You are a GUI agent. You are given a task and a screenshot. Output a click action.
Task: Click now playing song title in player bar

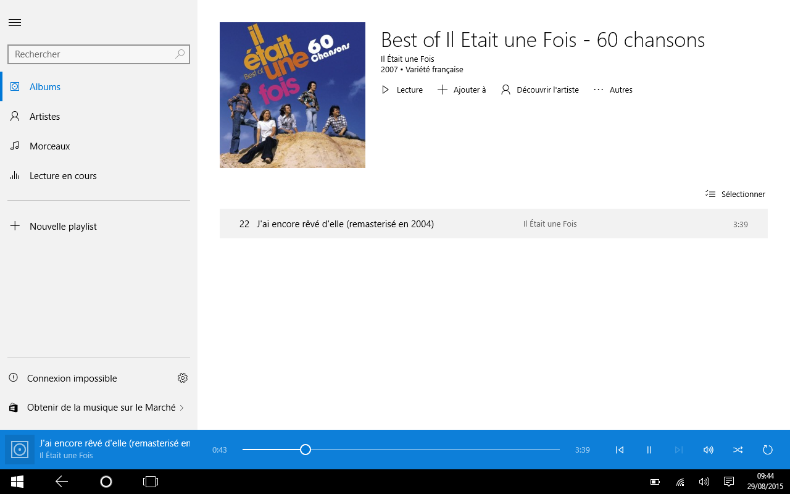[x=115, y=443]
